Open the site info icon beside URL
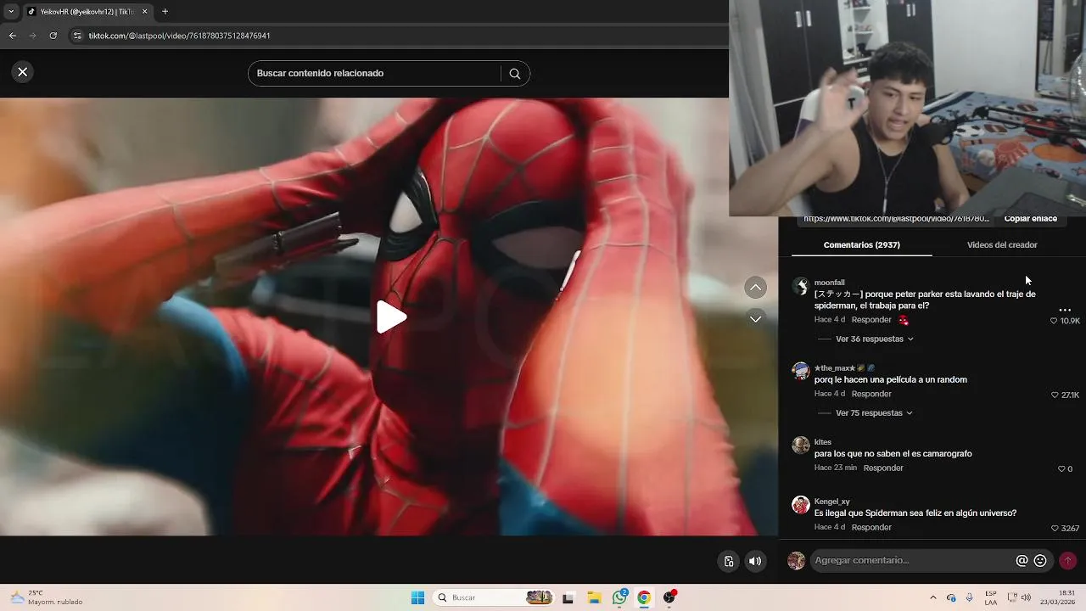Viewport: 1086px width, 611px height. 77,36
